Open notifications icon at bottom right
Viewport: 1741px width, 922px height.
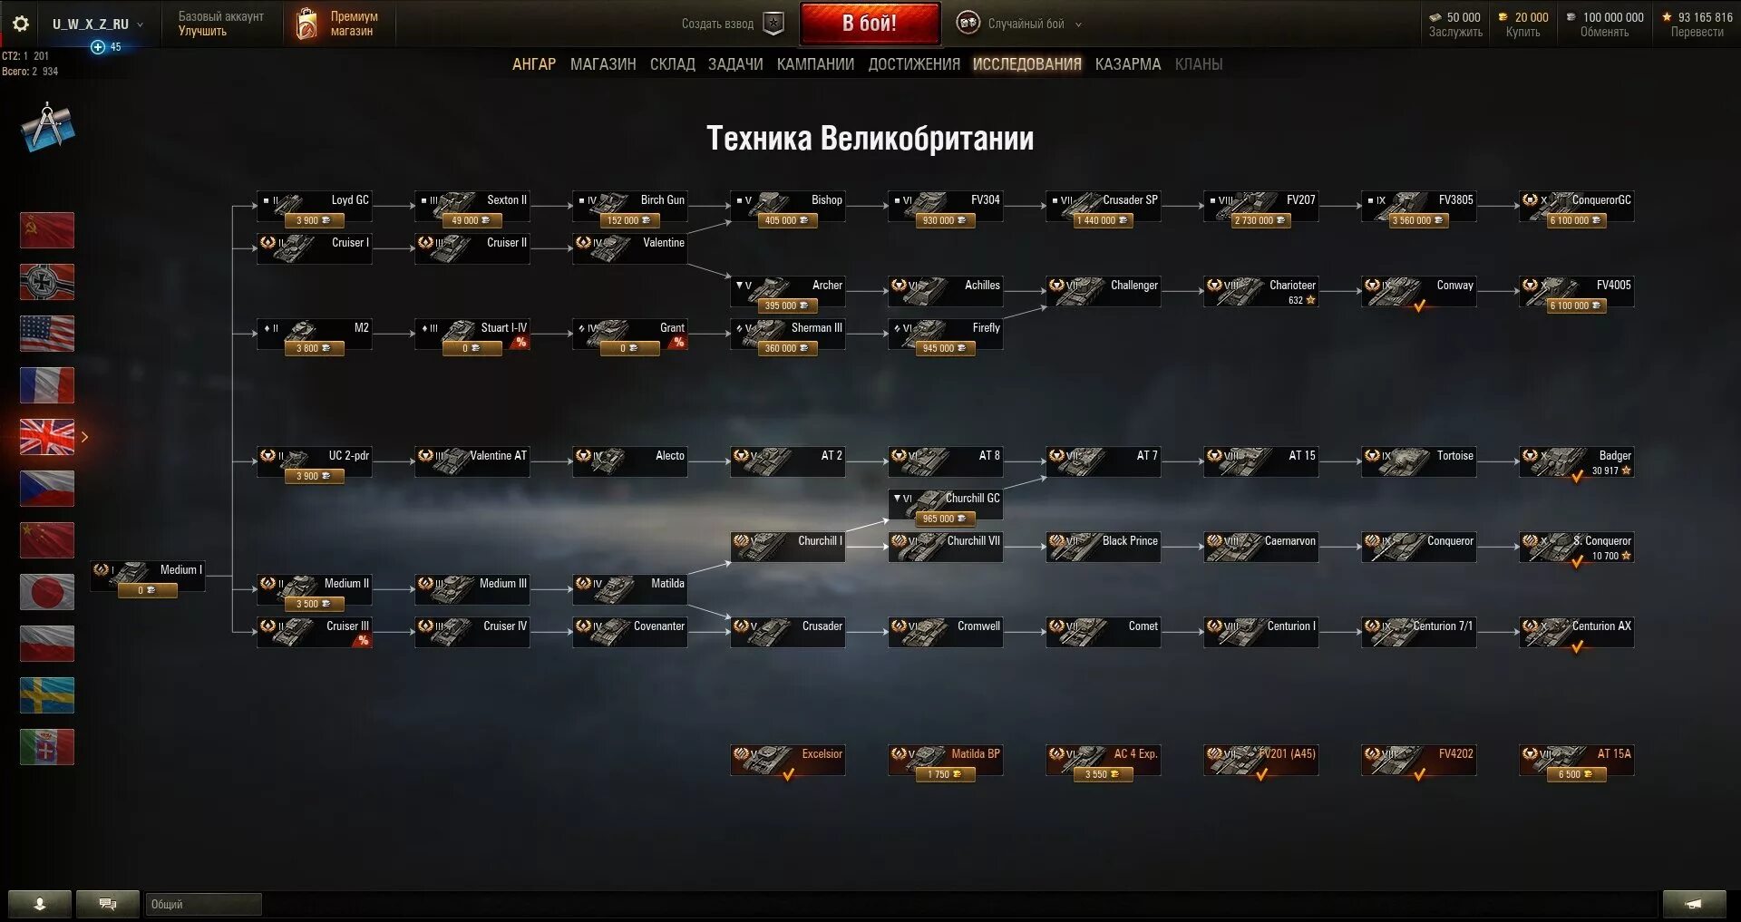[x=1693, y=904]
